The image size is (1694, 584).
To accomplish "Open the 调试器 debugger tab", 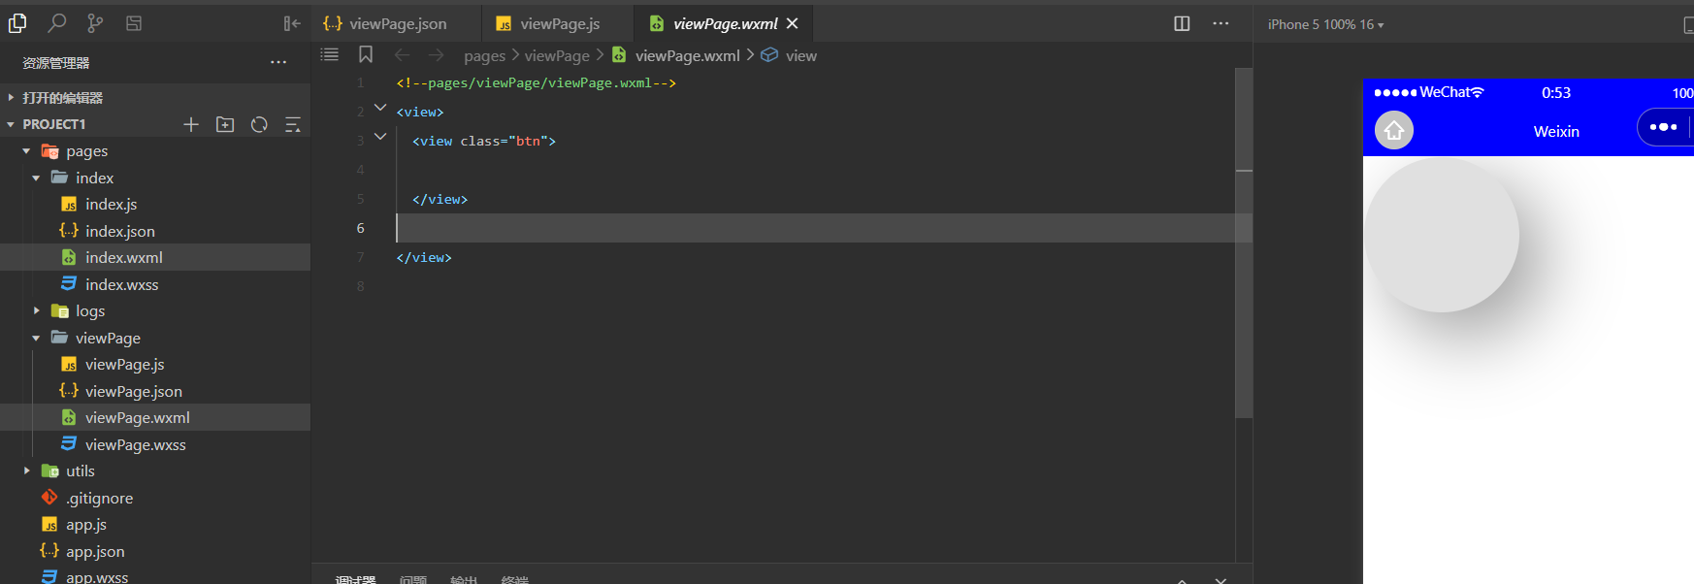I will tap(355, 579).
